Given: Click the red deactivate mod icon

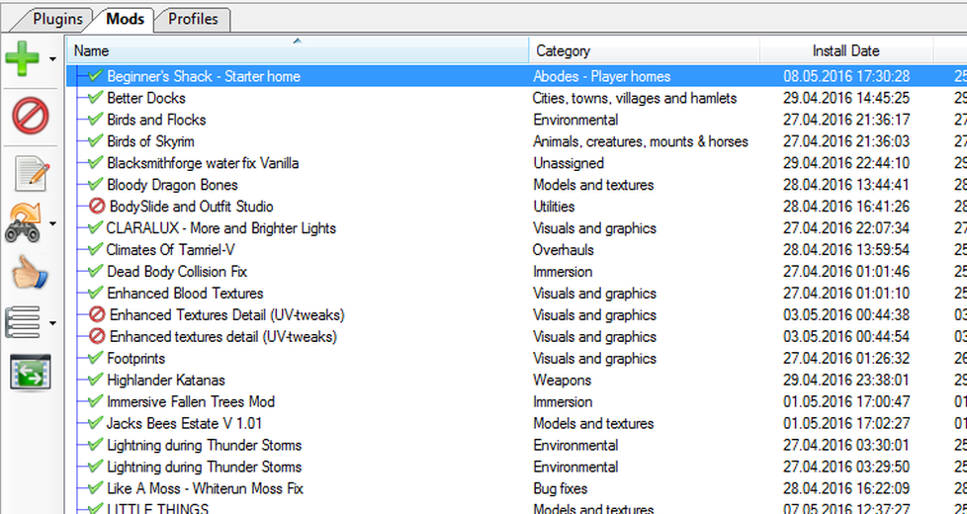Looking at the screenshot, I should click(x=31, y=116).
